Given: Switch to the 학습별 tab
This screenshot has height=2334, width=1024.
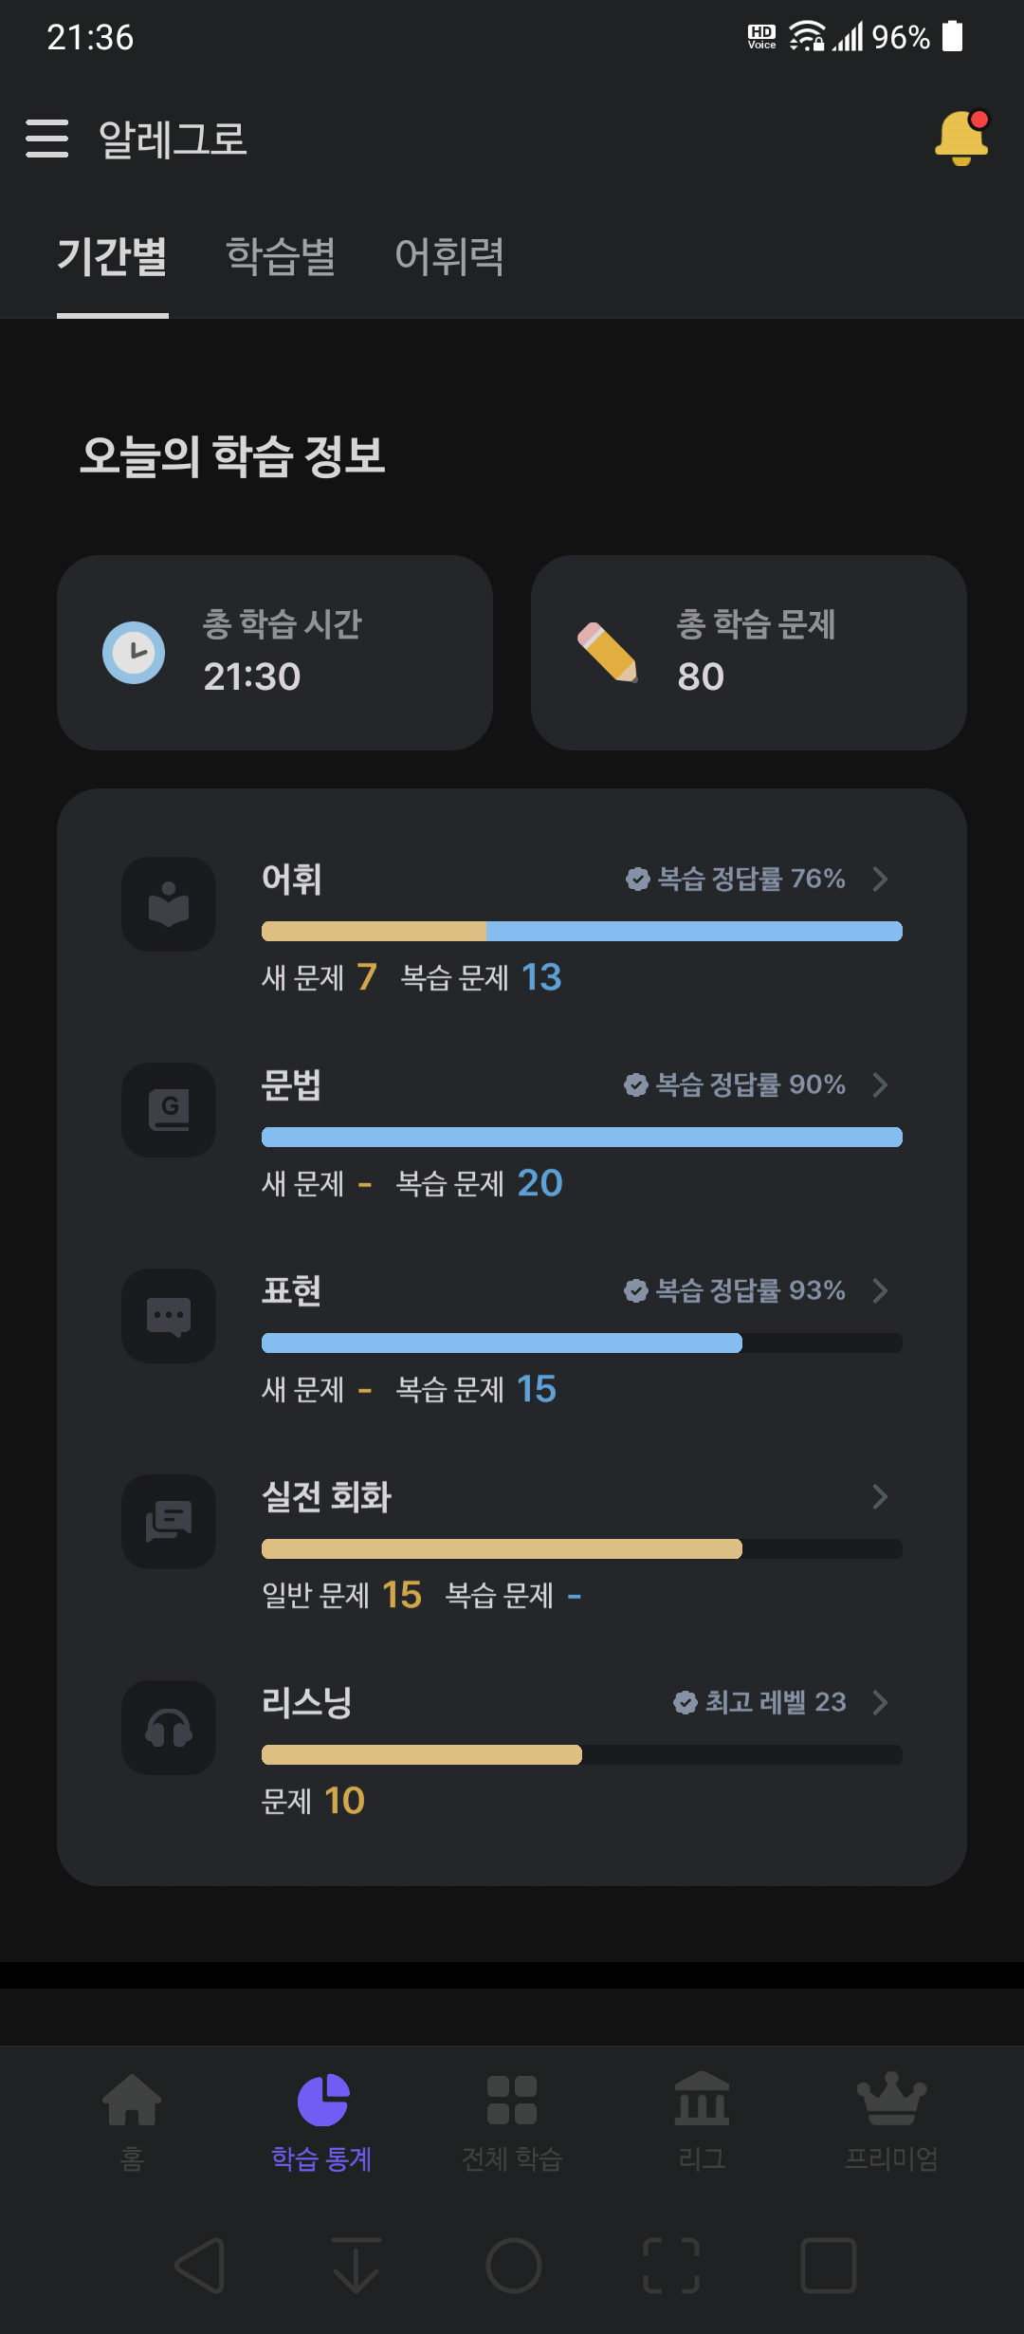Looking at the screenshot, I should [281, 256].
